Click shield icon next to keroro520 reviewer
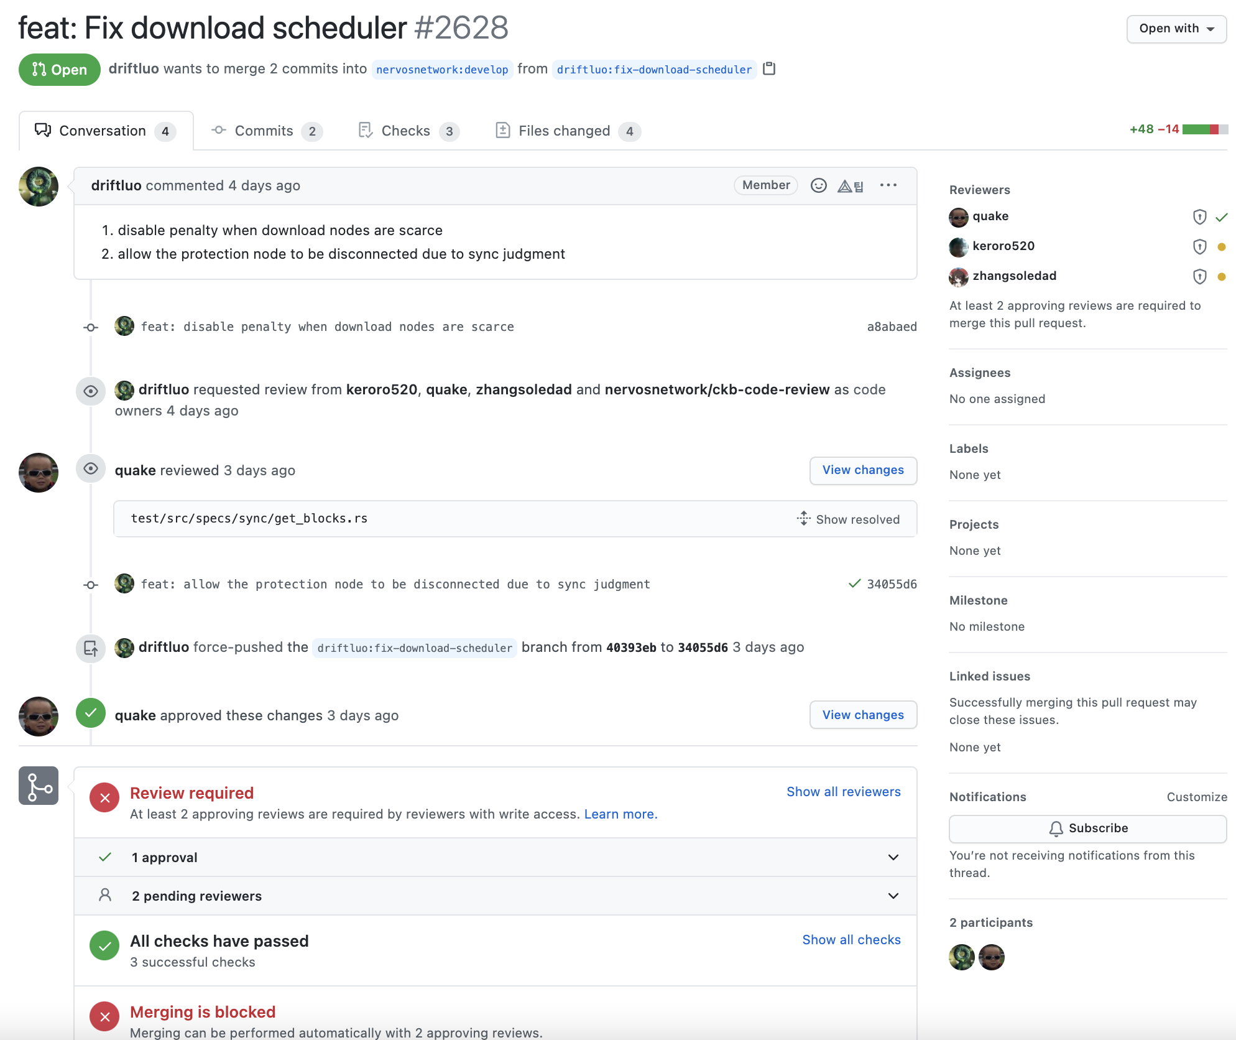1236x1040 pixels. point(1199,247)
